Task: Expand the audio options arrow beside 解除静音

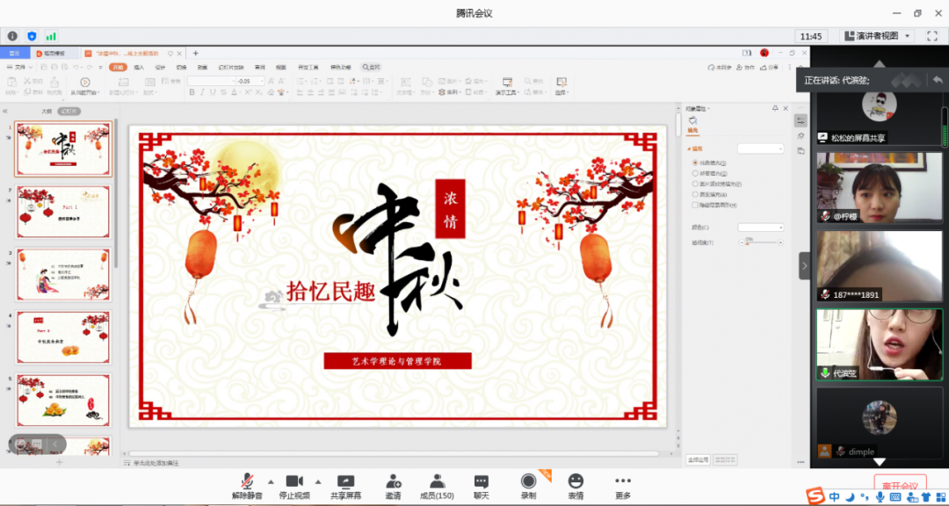Action: pos(270,481)
